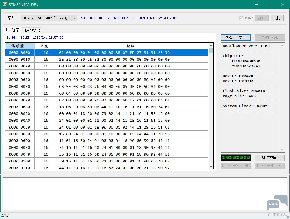The image size is (290, 219).
Task: Maximize the STM32U3C5-DFU window
Action: [269, 4]
